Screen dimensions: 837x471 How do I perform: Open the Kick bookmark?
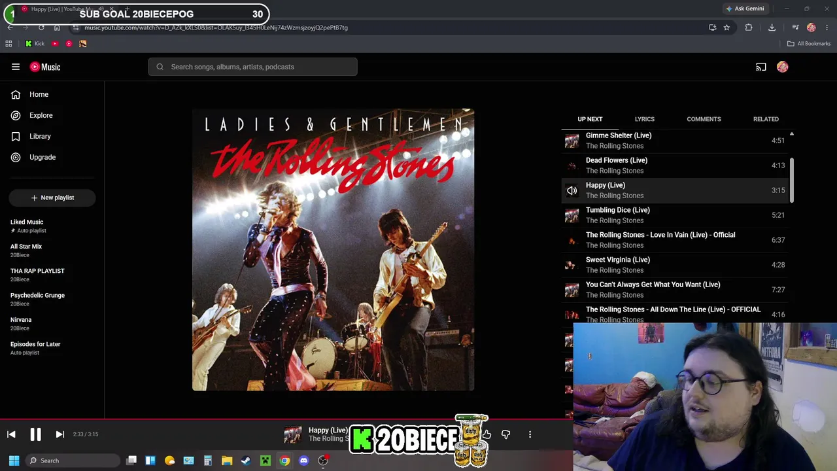tap(35, 44)
